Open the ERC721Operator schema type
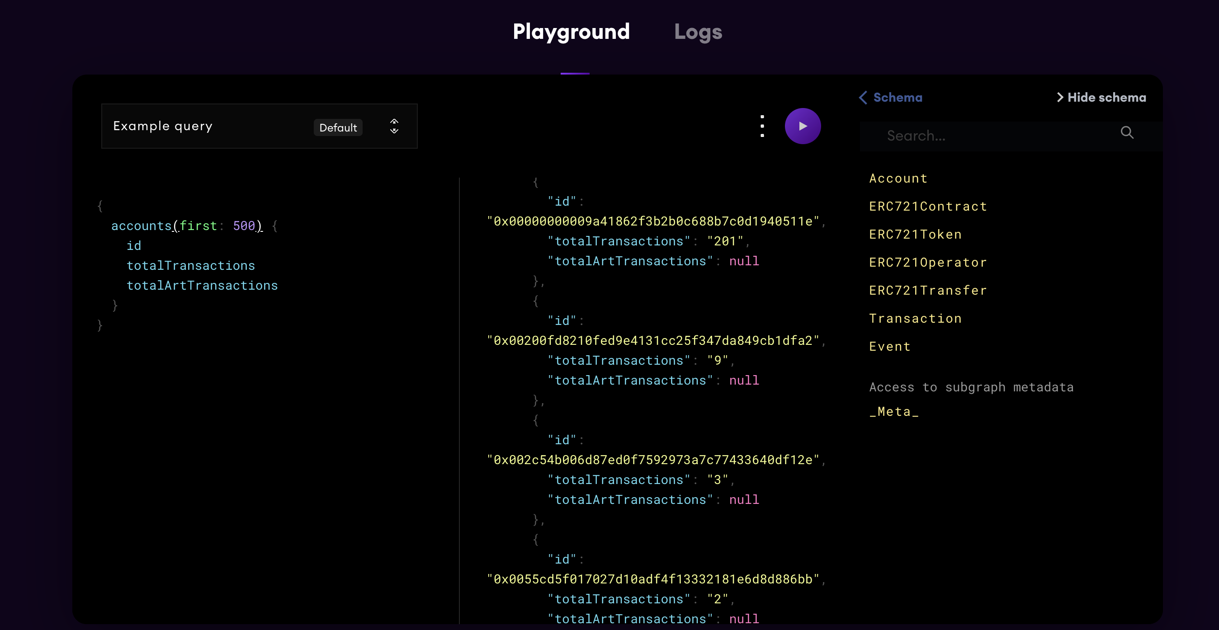Viewport: 1219px width, 630px height. (x=927, y=263)
